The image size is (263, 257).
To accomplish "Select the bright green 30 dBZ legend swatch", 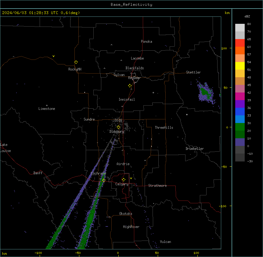I will click(x=240, y=127).
